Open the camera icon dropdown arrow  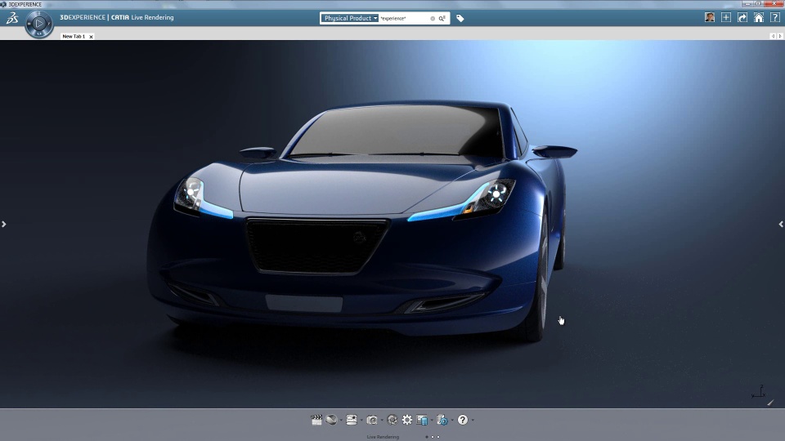click(x=382, y=420)
